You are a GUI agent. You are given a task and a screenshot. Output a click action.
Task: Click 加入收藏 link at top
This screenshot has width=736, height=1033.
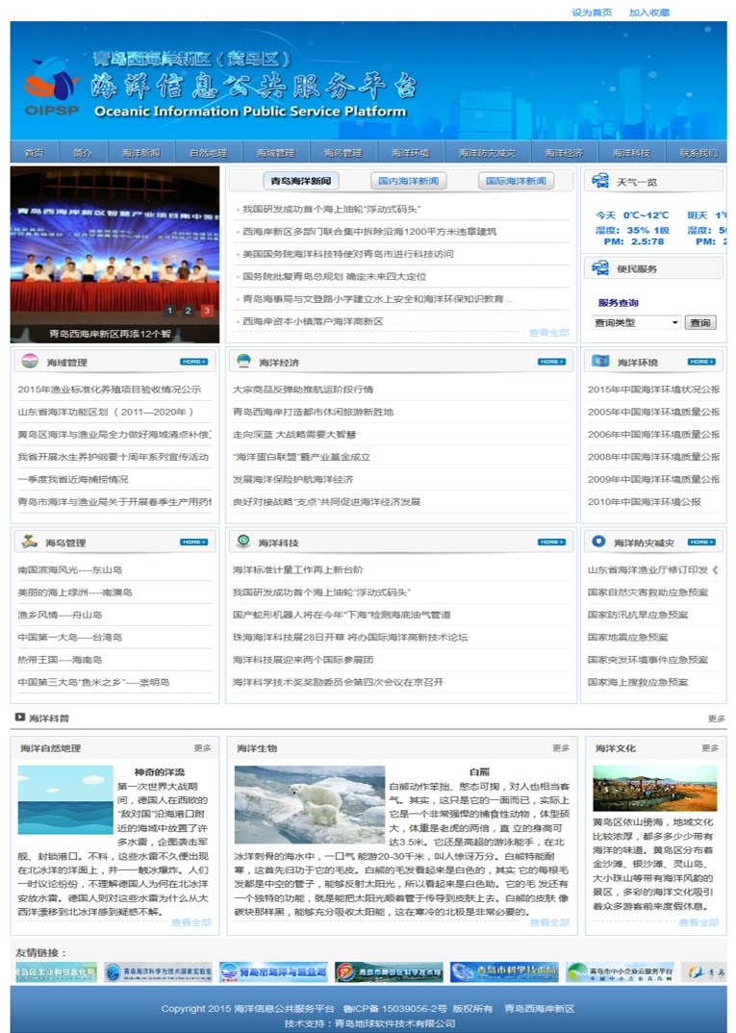point(649,12)
